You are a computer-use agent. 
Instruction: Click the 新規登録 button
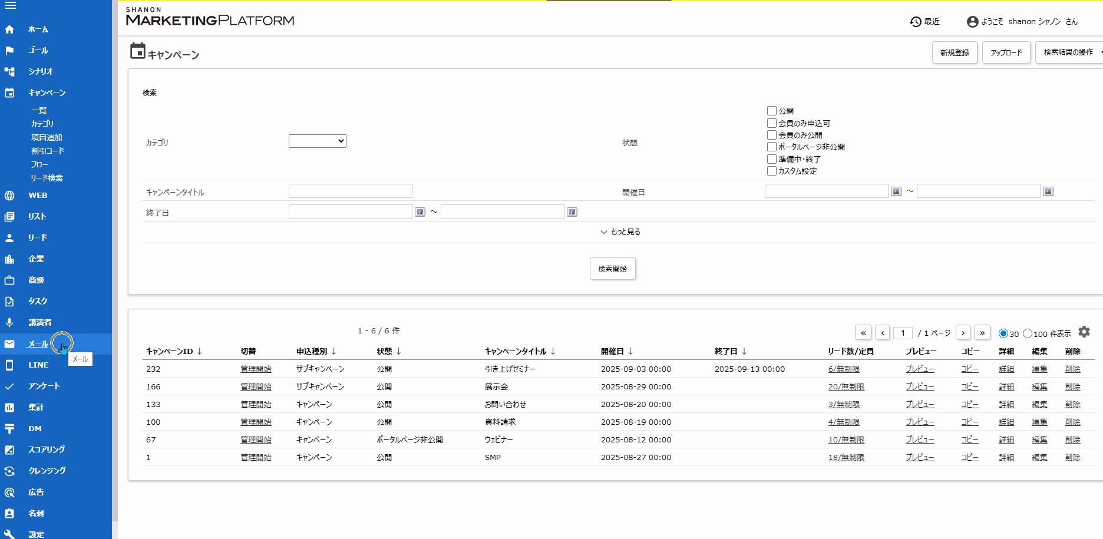click(955, 52)
